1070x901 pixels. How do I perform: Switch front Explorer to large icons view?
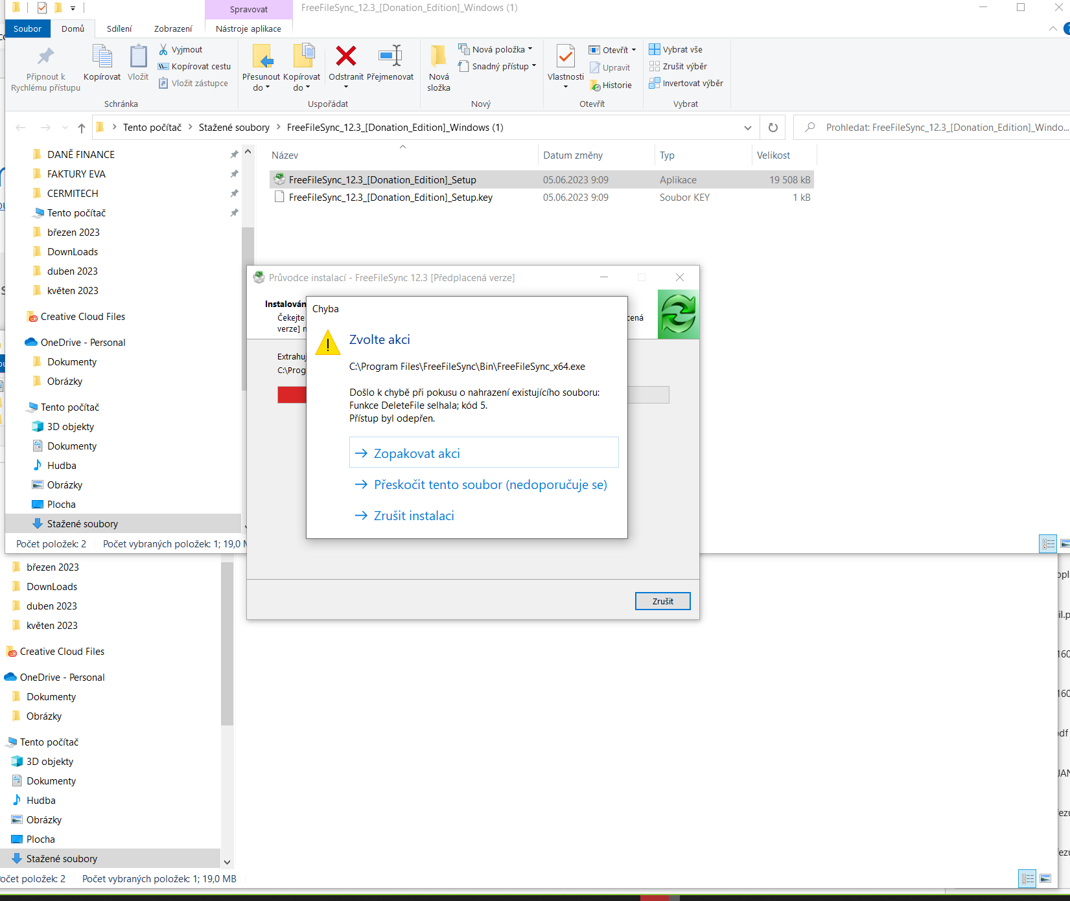click(1064, 544)
